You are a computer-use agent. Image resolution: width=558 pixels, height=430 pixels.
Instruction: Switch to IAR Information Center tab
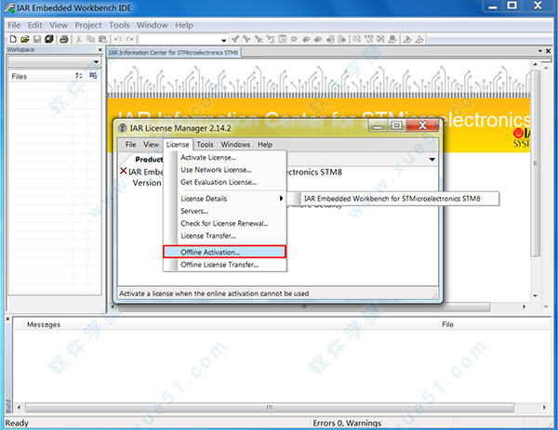[x=174, y=53]
